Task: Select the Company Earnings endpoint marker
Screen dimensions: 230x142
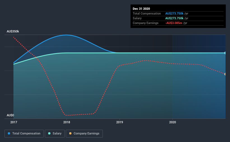Action: pos(225,74)
